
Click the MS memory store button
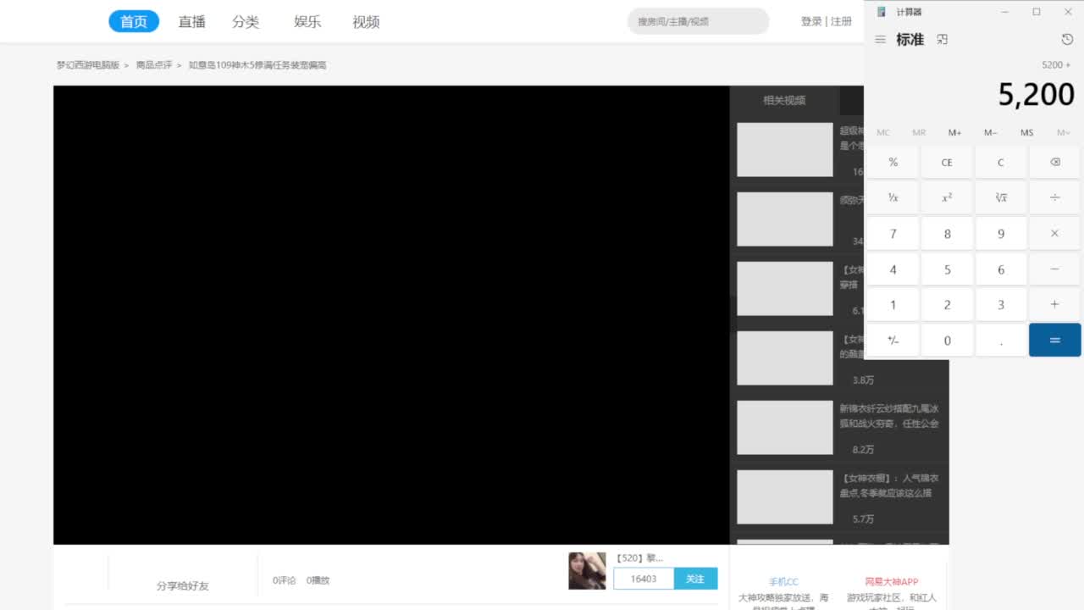(1027, 132)
